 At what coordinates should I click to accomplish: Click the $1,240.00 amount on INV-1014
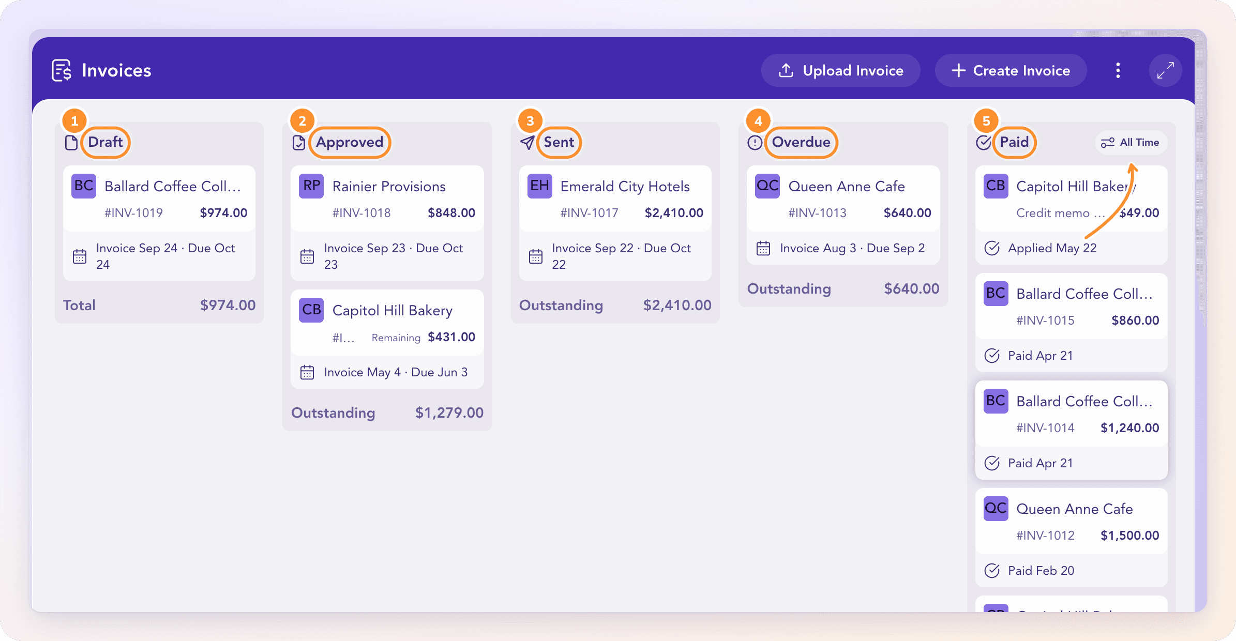(1129, 428)
